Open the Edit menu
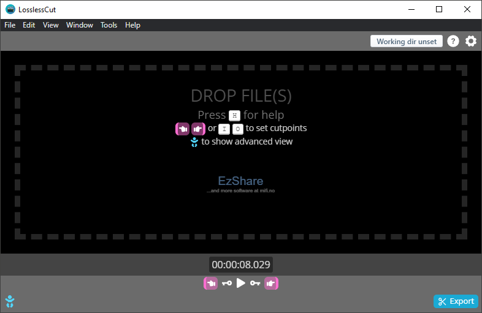Viewport: 482px width, 313px height. click(29, 25)
